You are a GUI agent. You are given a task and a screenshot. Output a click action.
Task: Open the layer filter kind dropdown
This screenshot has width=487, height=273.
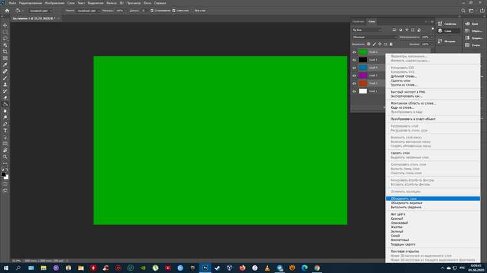pyautogui.click(x=368, y=30)
